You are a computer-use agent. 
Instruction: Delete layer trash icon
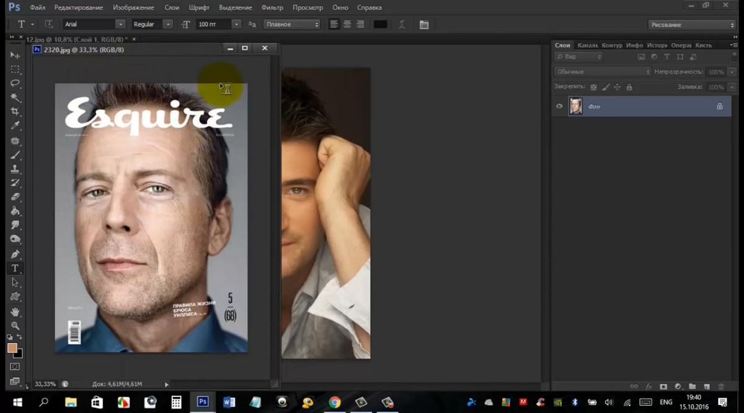(720, 386)
